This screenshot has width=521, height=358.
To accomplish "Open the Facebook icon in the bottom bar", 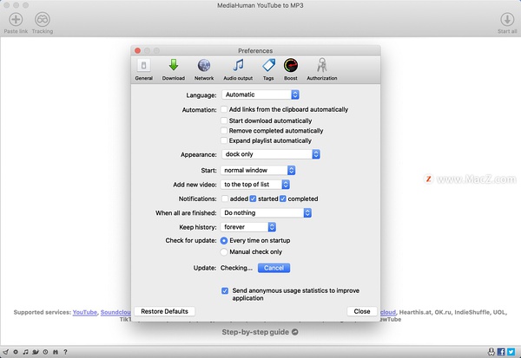I will 501,352.
